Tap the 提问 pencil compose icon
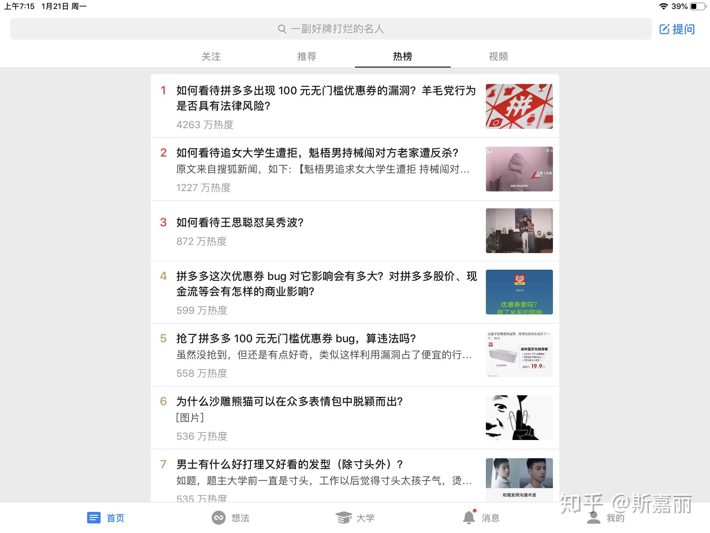 click(664, 29)
